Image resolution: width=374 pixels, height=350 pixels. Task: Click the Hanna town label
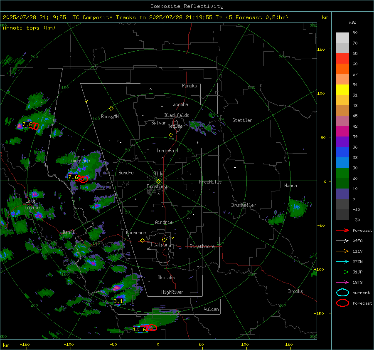[290, 186]
